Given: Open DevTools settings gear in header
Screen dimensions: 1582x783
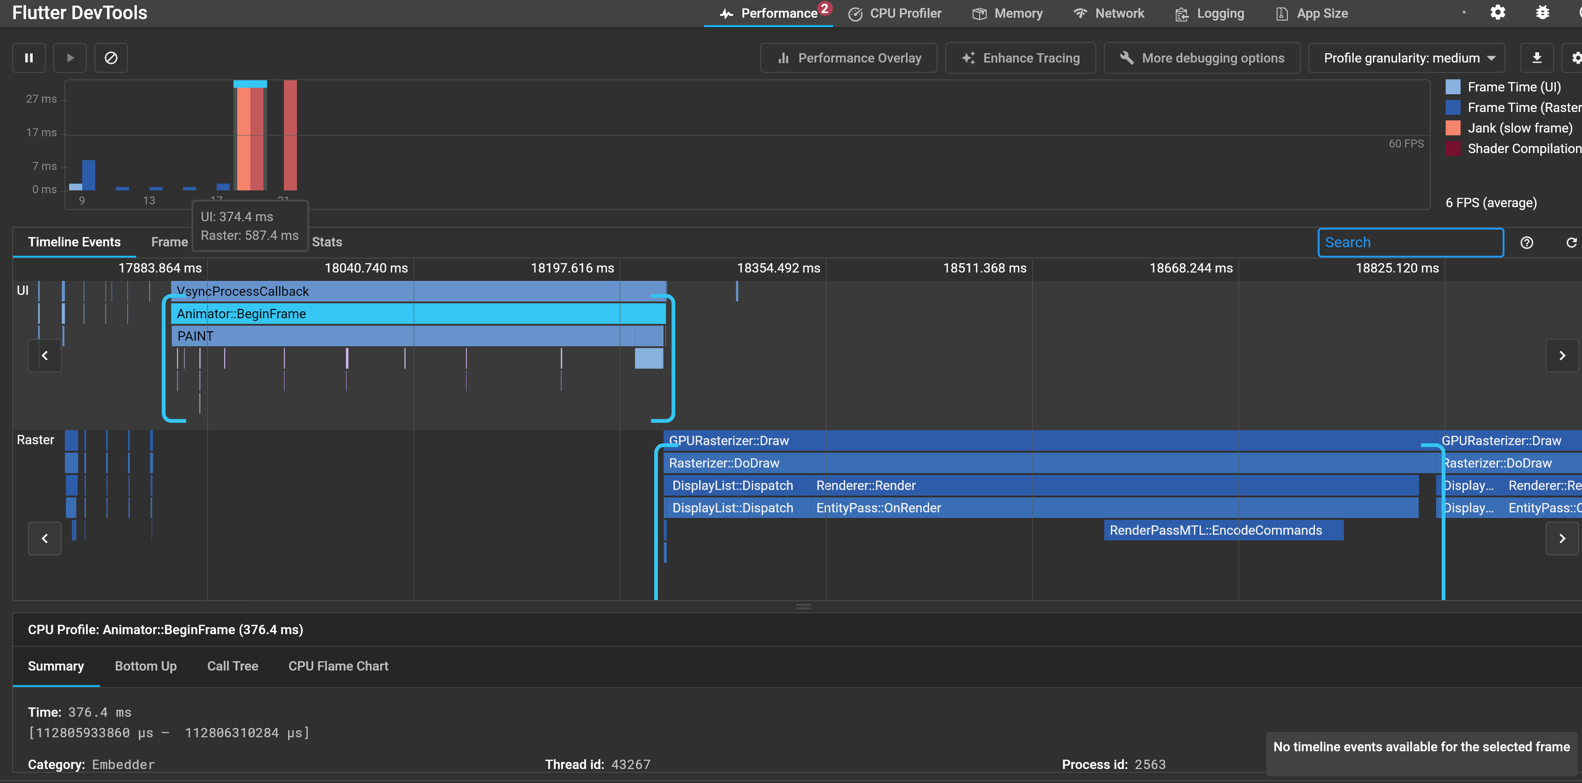Looking at the screenshot, I should (1498, 13).
